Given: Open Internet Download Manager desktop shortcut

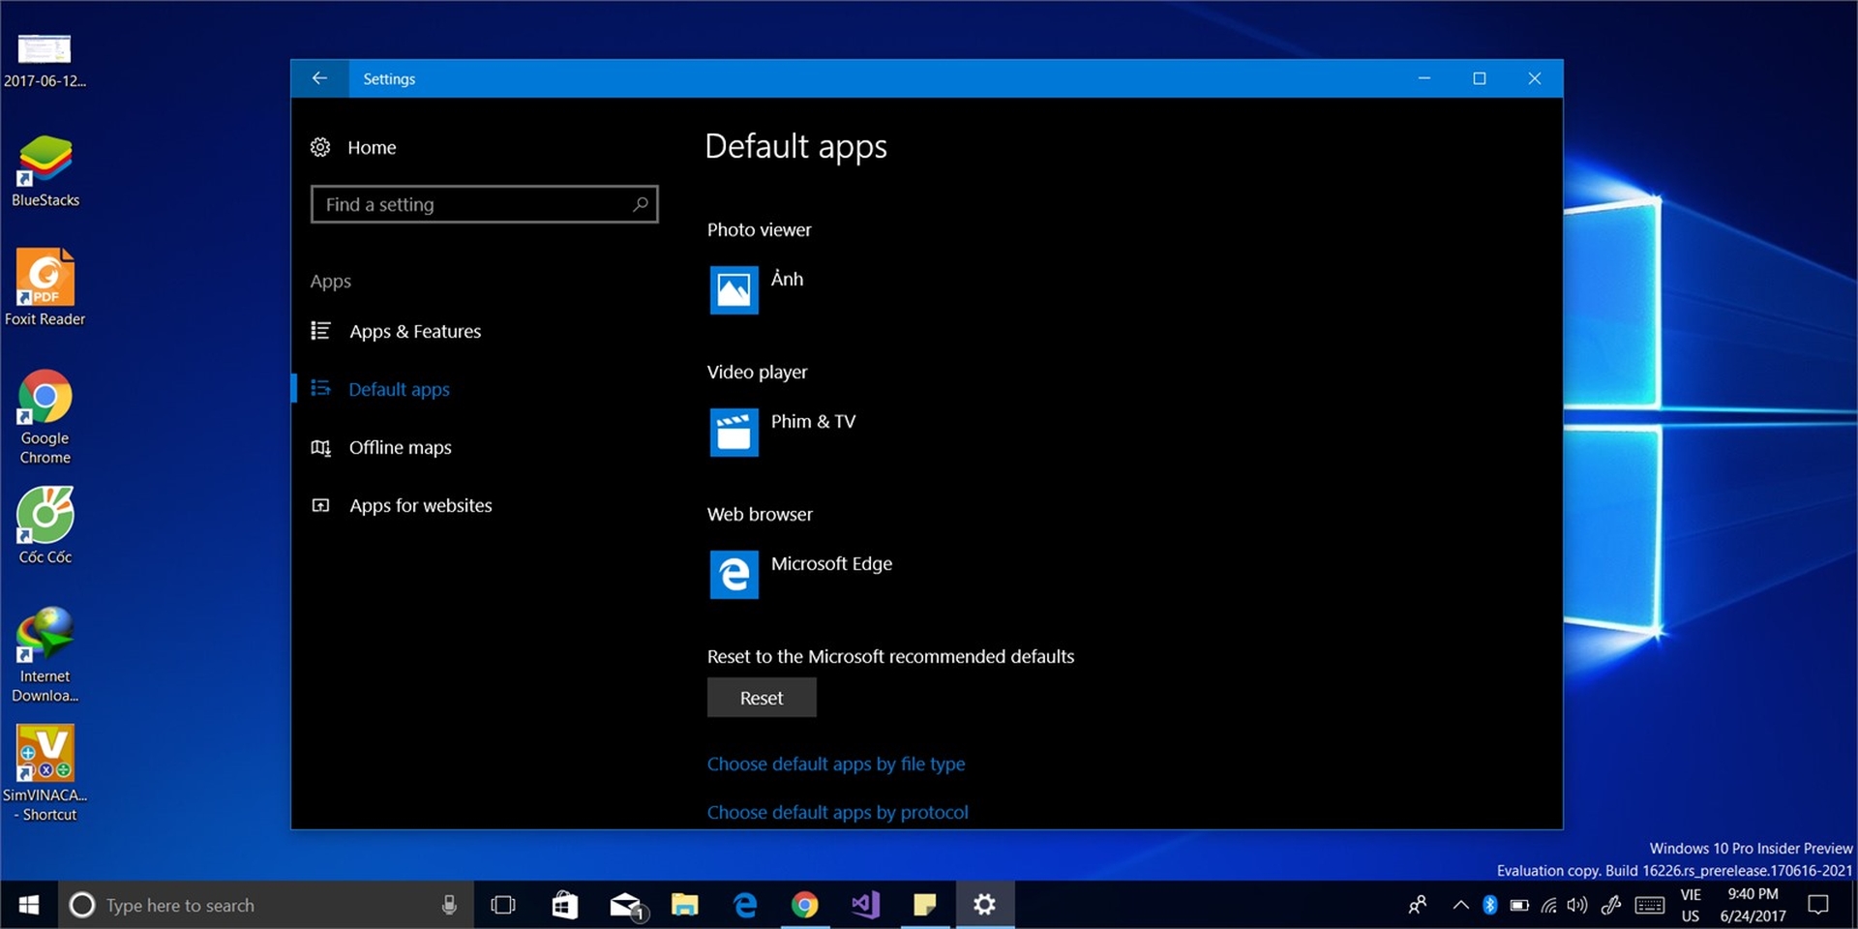Looking at the screenshot, I should coord(45,655).
